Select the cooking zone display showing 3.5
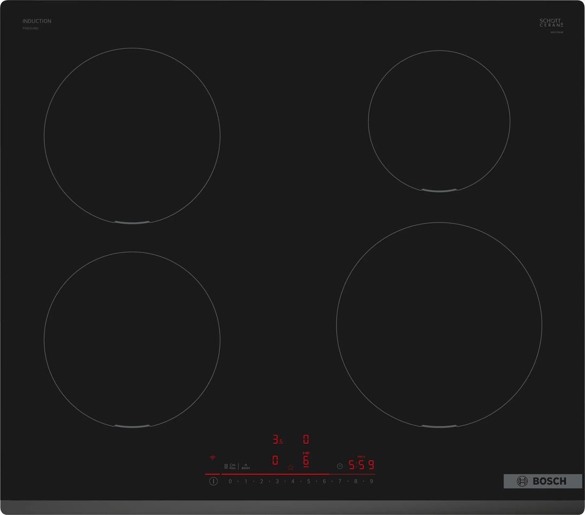Image resolution: width=585 pixels, height=515 pixels. pos(277,440)
